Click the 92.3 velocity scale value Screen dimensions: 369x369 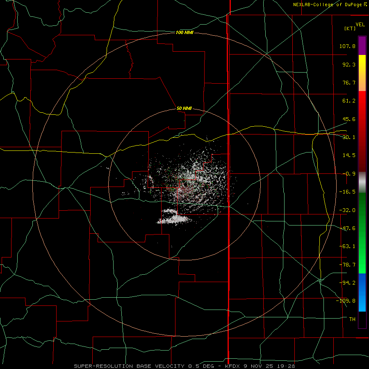pos(349,64)
